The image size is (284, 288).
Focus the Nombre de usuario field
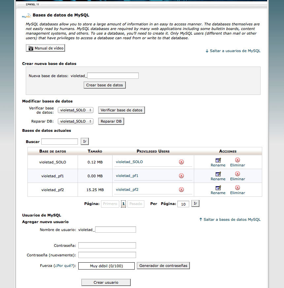[x=116, y=230]
